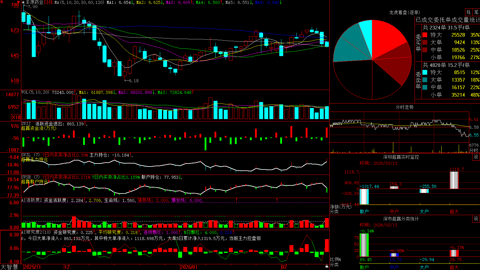Viewport: 480px width, 270px height.
Task: Click the 深市超赢分类统计 panel title
Action: (x=401, y=219)
